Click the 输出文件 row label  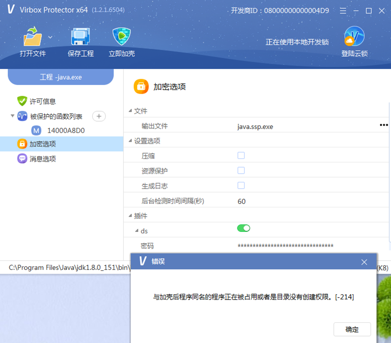tap(154, 126)
